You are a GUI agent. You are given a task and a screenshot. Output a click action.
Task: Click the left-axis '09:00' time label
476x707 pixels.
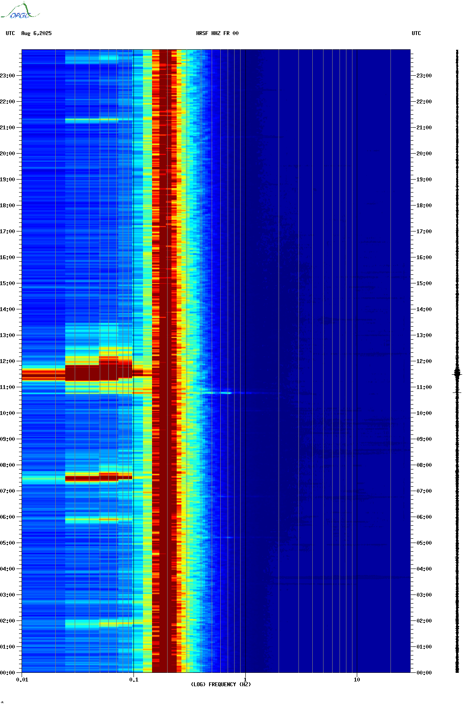tap(7, 439)
